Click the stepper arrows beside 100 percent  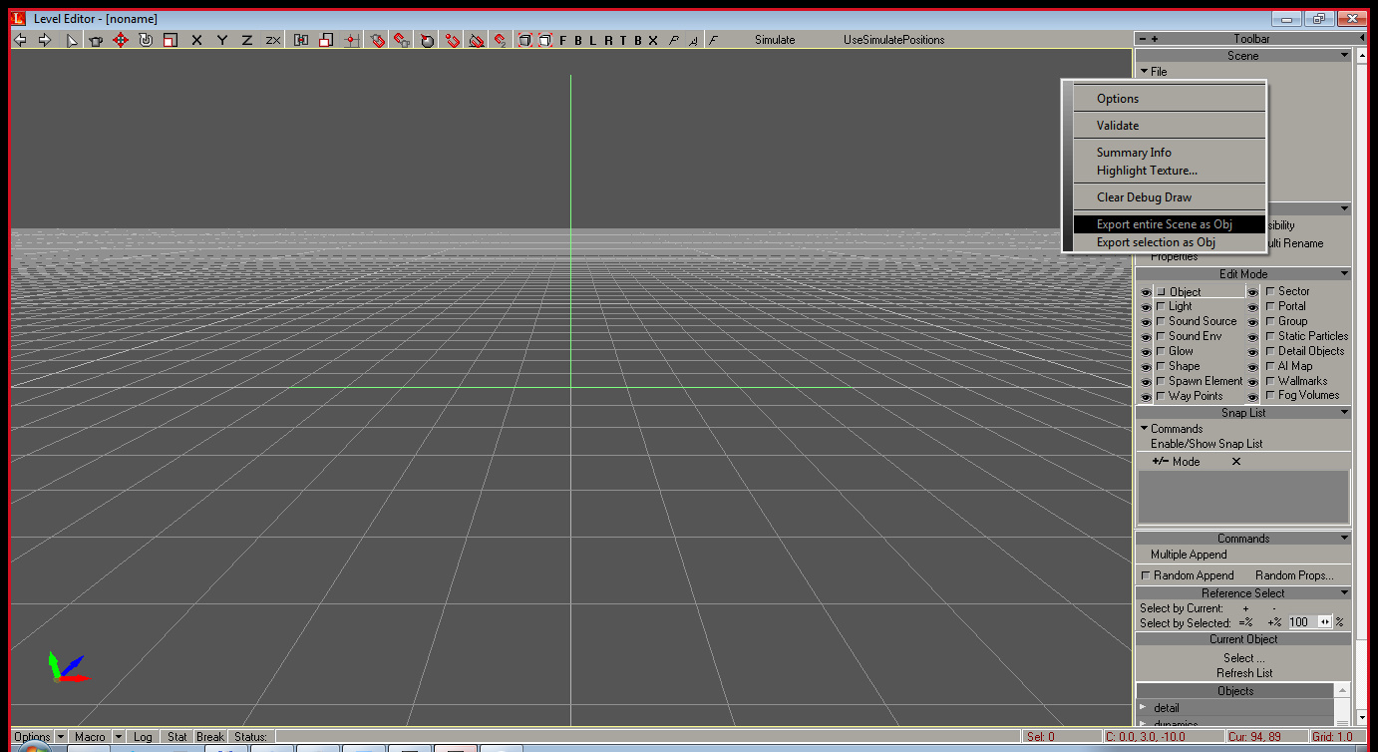(x=1325, y=622)
